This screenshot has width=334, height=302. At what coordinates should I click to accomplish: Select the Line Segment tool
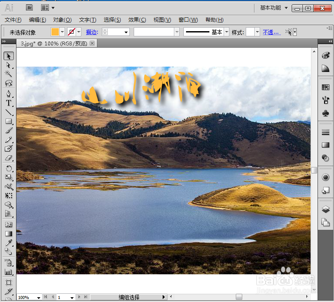pyautogui.click(x=9, y=112)
